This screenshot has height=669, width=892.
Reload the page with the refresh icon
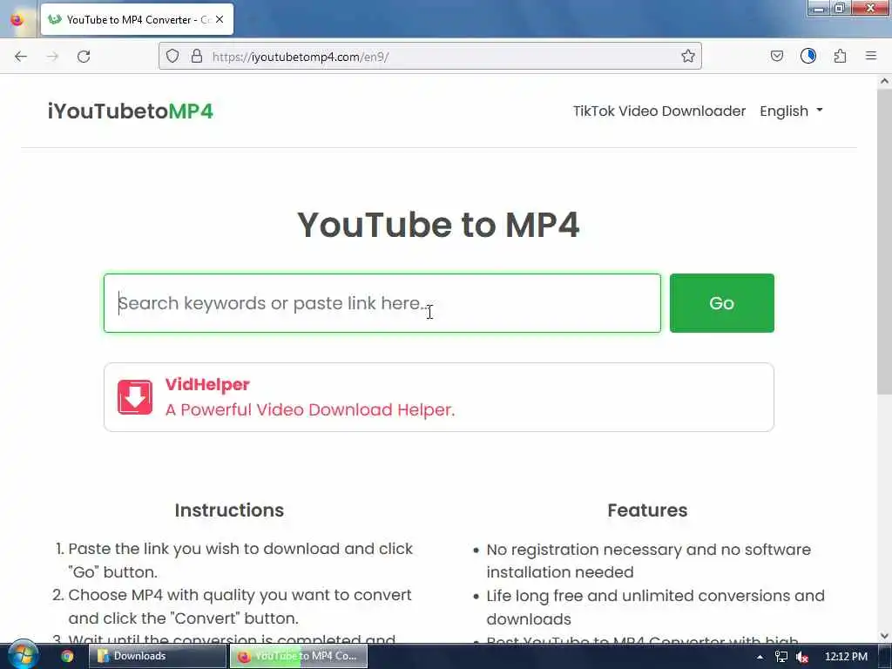84,57
